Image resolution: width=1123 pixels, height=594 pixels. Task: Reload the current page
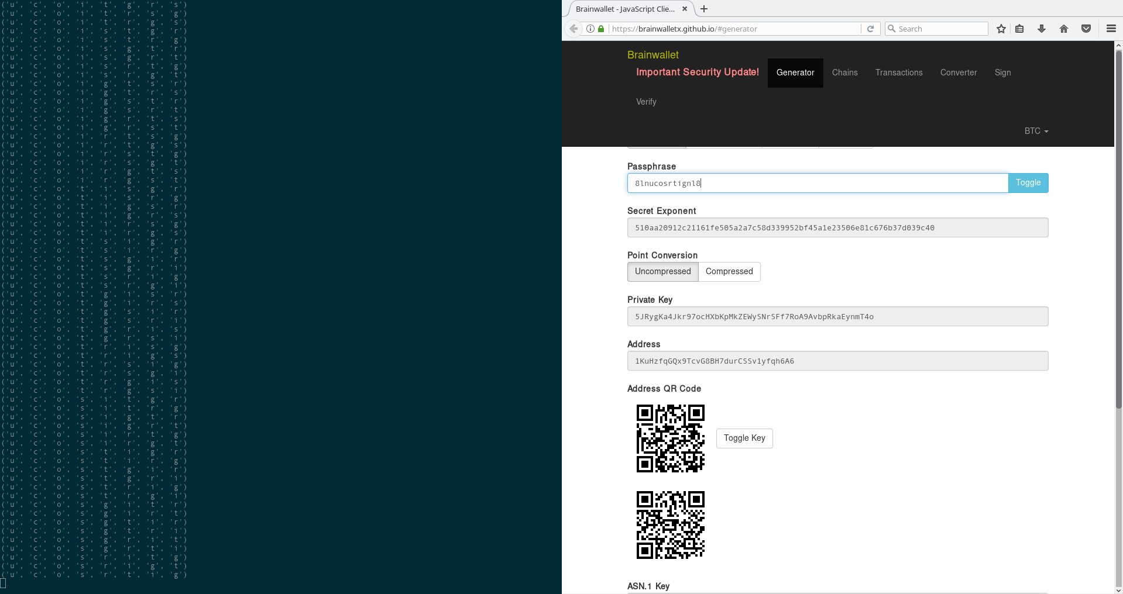coord(870,29)
